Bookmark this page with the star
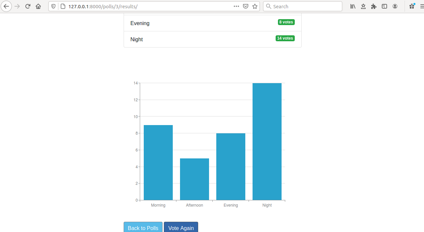The width and height of the screenshot is (424, 232). coord(254,6)
